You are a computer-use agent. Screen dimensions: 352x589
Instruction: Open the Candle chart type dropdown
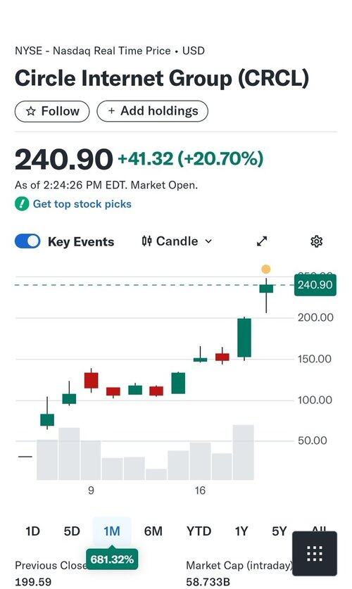click(x=177, y=241)
